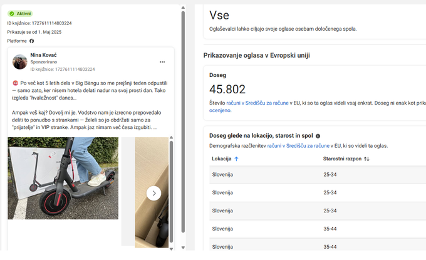Viewport: 426px width, 260px height.
Task: Click the ad panel scrollbar up arrow
Action: [x=183, y=8]
